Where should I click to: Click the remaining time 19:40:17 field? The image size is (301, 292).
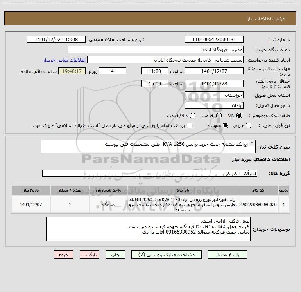[72, 71]
